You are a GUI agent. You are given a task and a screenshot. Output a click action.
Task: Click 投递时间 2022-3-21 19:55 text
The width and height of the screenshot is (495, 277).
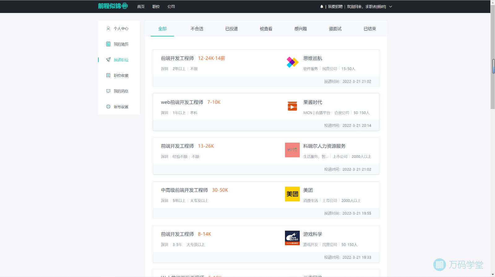click(348, 213)
